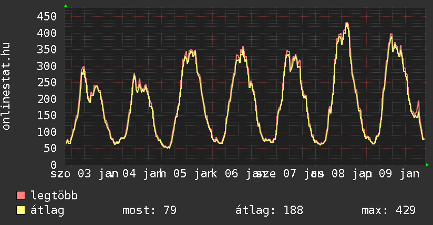Click the 450 label on the y-axis

(47, 16)
